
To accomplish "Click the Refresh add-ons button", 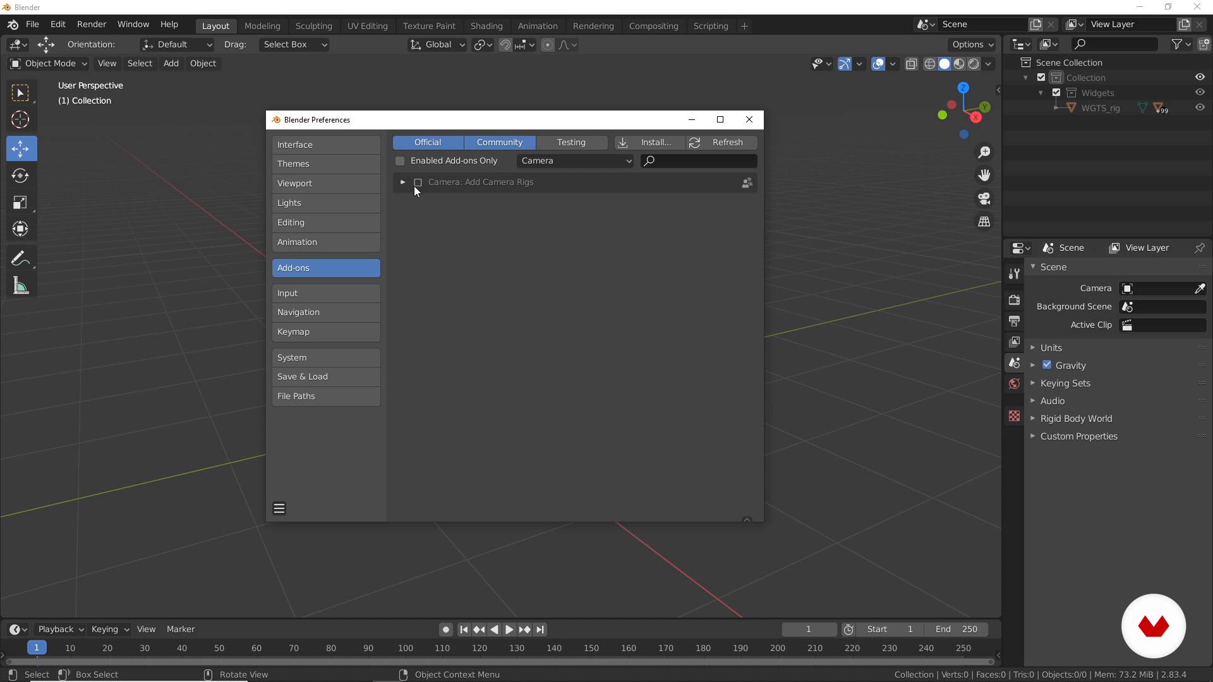I will coord(721,143).
